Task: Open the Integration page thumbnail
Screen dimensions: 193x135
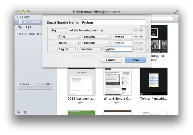Action: pos(154,113)
